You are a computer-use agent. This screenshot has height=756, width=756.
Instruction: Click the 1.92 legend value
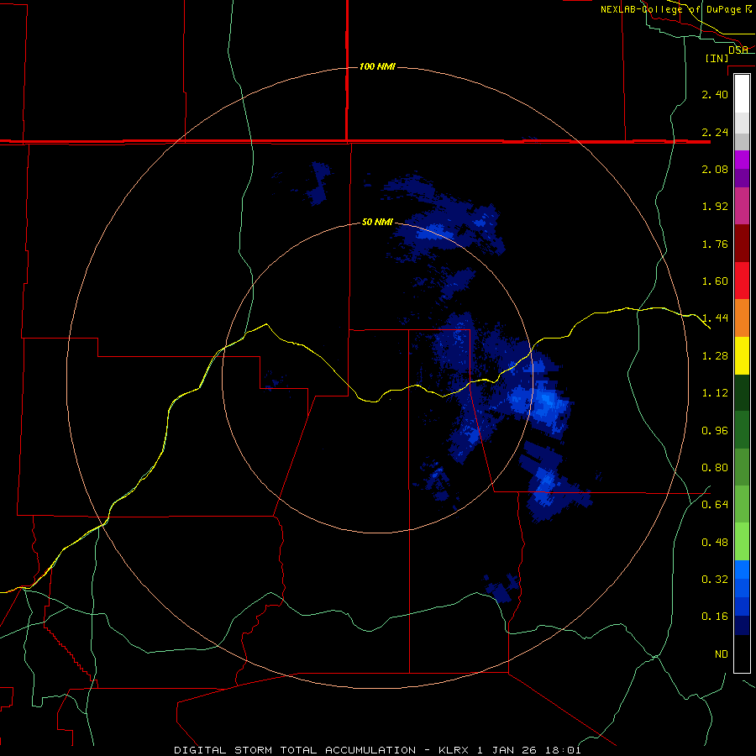point(715,207)
